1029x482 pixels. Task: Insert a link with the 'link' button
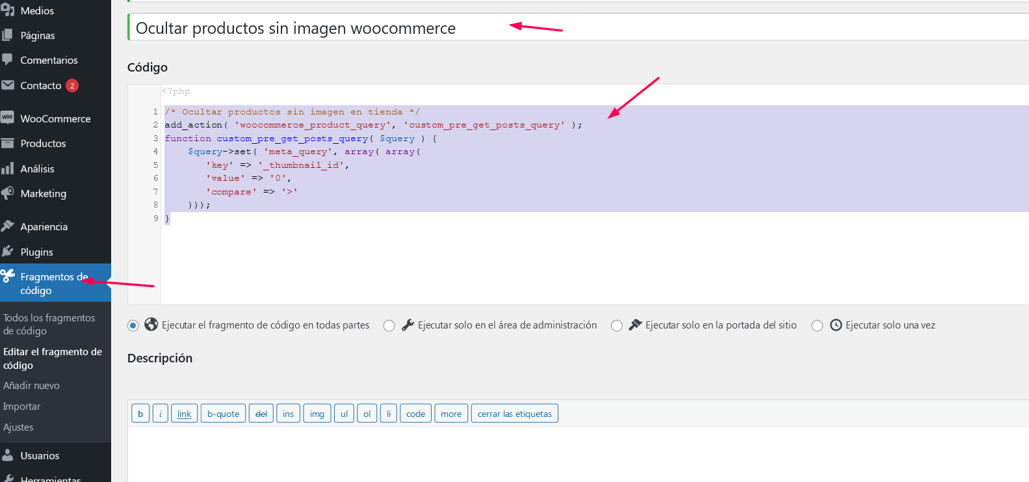pos(185,413)
